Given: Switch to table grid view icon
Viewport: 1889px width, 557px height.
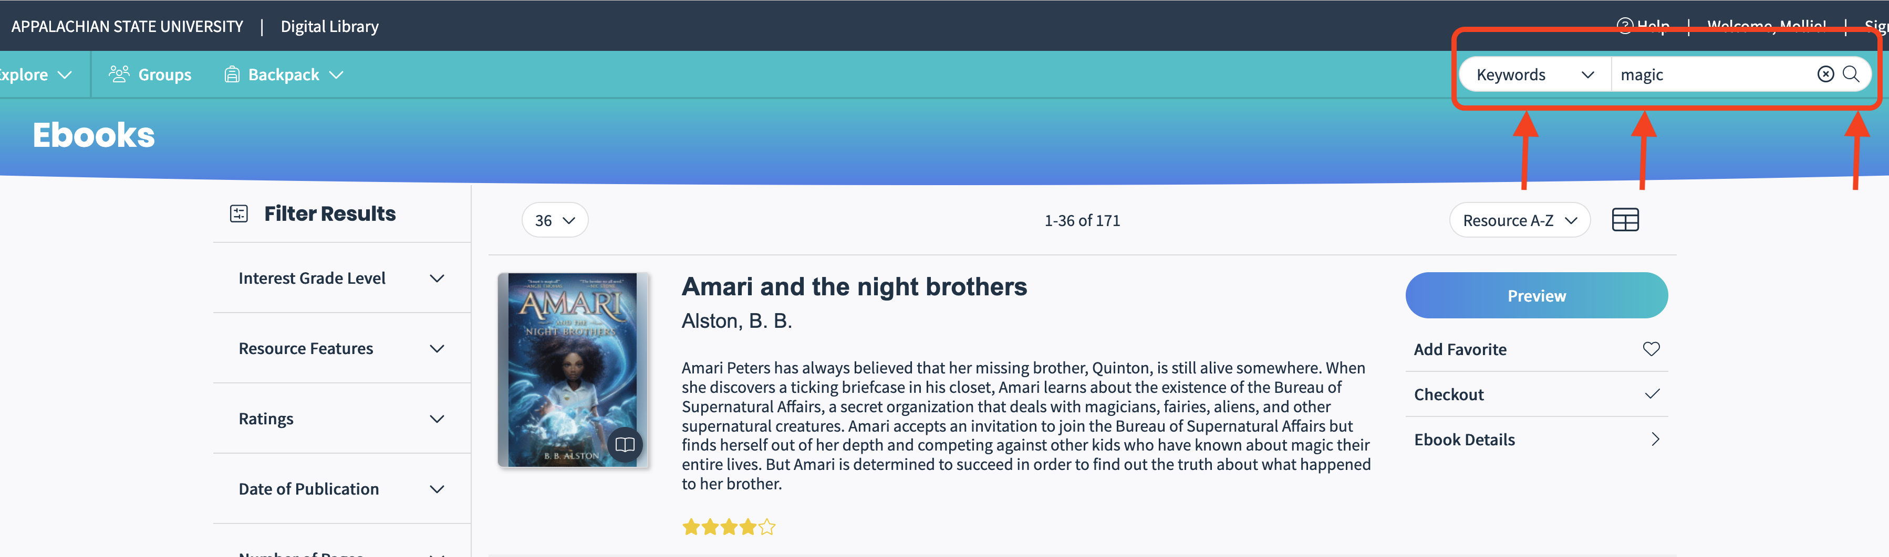Looking at the screenshot, I should click(1625, 220).
